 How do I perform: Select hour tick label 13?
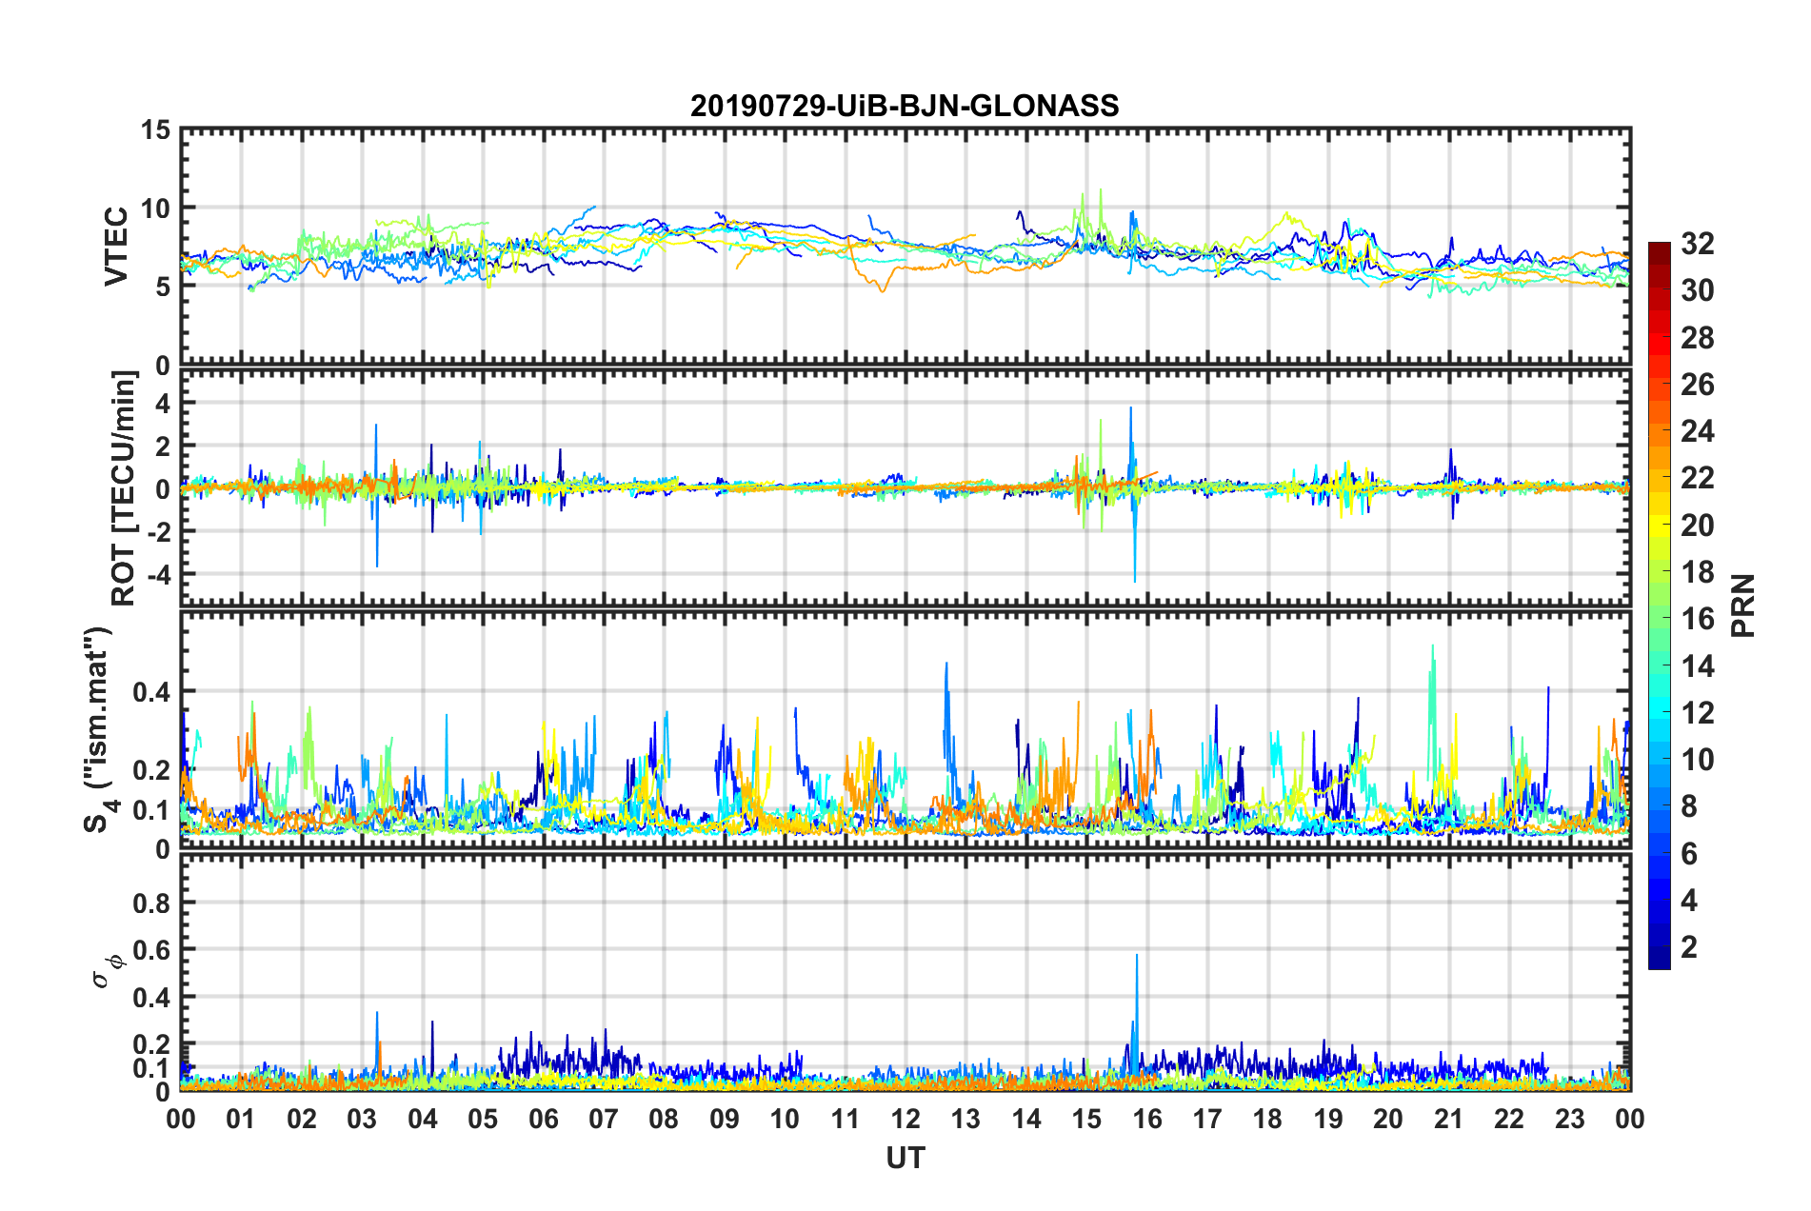coord(965,1119)
